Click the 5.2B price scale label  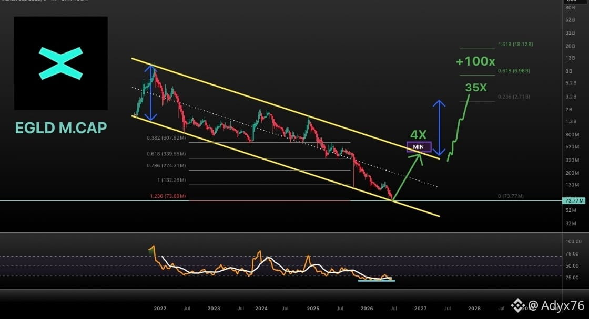coord(571,83)
